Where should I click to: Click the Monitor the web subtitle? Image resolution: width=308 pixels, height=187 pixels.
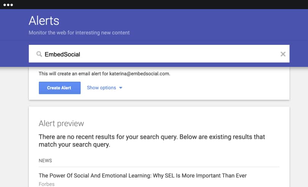[79, 33]
